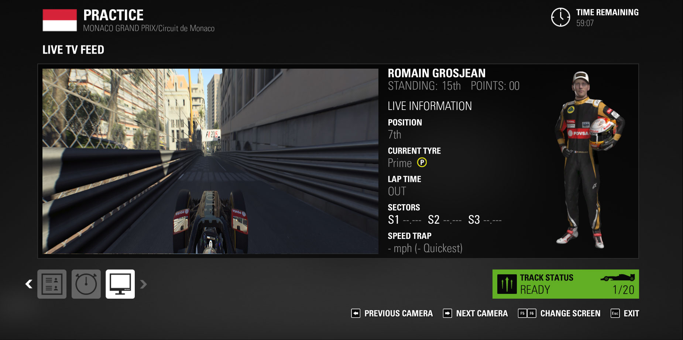The width and height of the screenshot is (683, 340).
Task: Click the 1/20 cars counter
Action: coord(624,290)
